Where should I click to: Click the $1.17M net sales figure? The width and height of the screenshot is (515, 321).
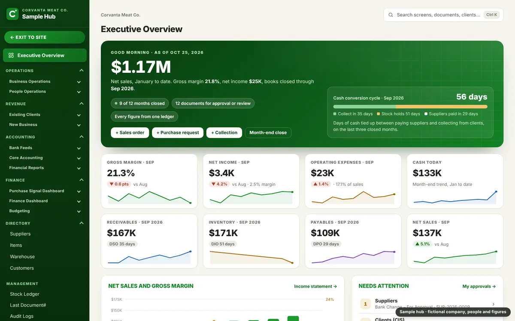pyautogui.click(x=141, y=67)
